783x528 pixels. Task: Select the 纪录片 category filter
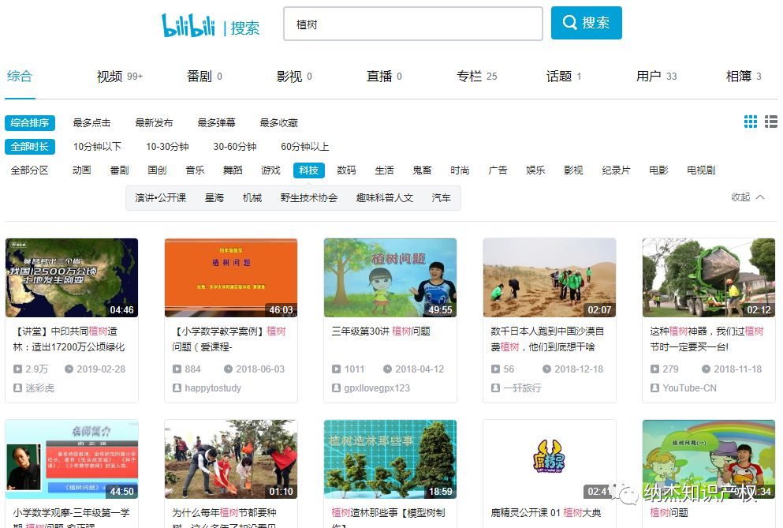click(x=616, y=170)
